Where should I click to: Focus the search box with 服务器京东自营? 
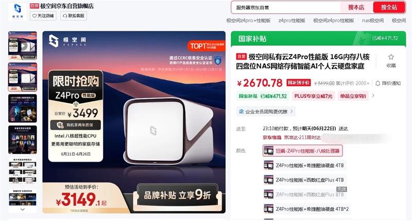pos(286,8)
